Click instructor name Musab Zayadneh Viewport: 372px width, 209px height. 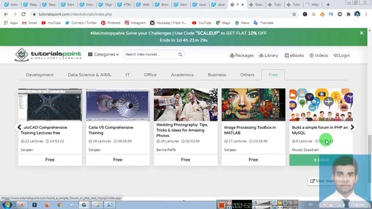305,150
